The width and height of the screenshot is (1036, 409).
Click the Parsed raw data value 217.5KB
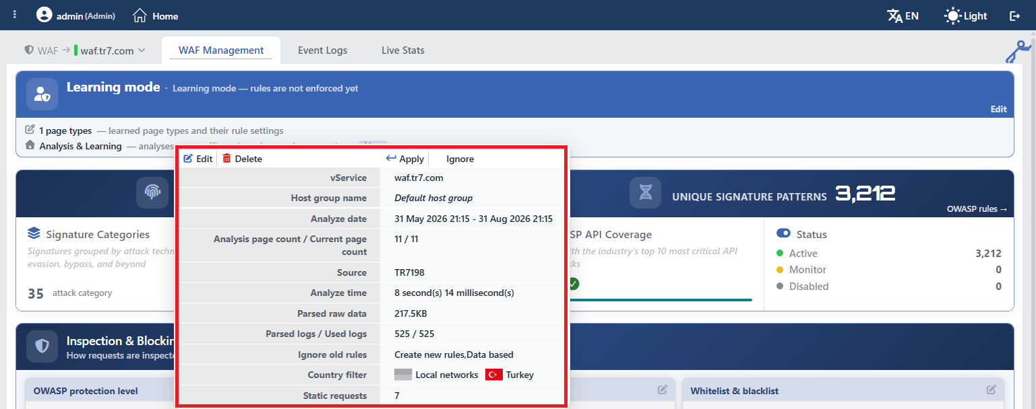tap(410, 313)
